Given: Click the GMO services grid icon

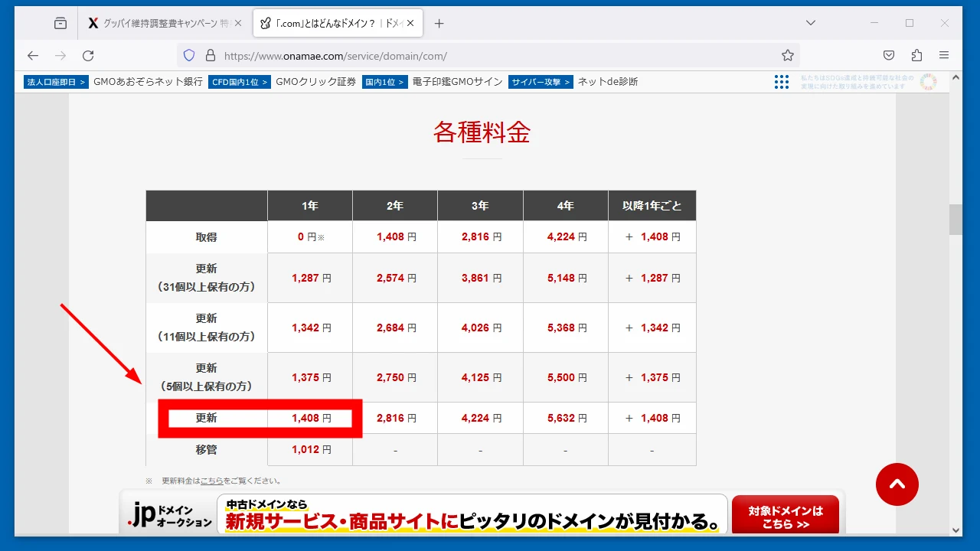Looking at the screenshot, I should coord(781,82).
